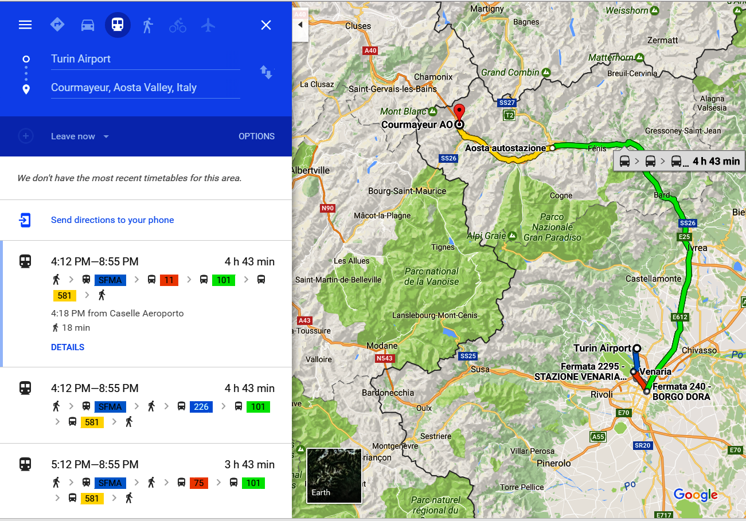The image size is (746, 521).
Task: Click Fermata 240 - BORGO DORA stop marker
Action: click(x=647, y=392)
